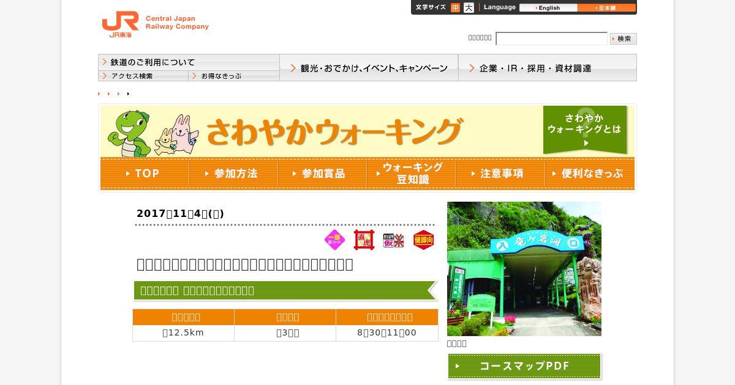Viewport: 735px width, 385px height.
Task: Open 参加方法 tab
Action: coord(233,174)
